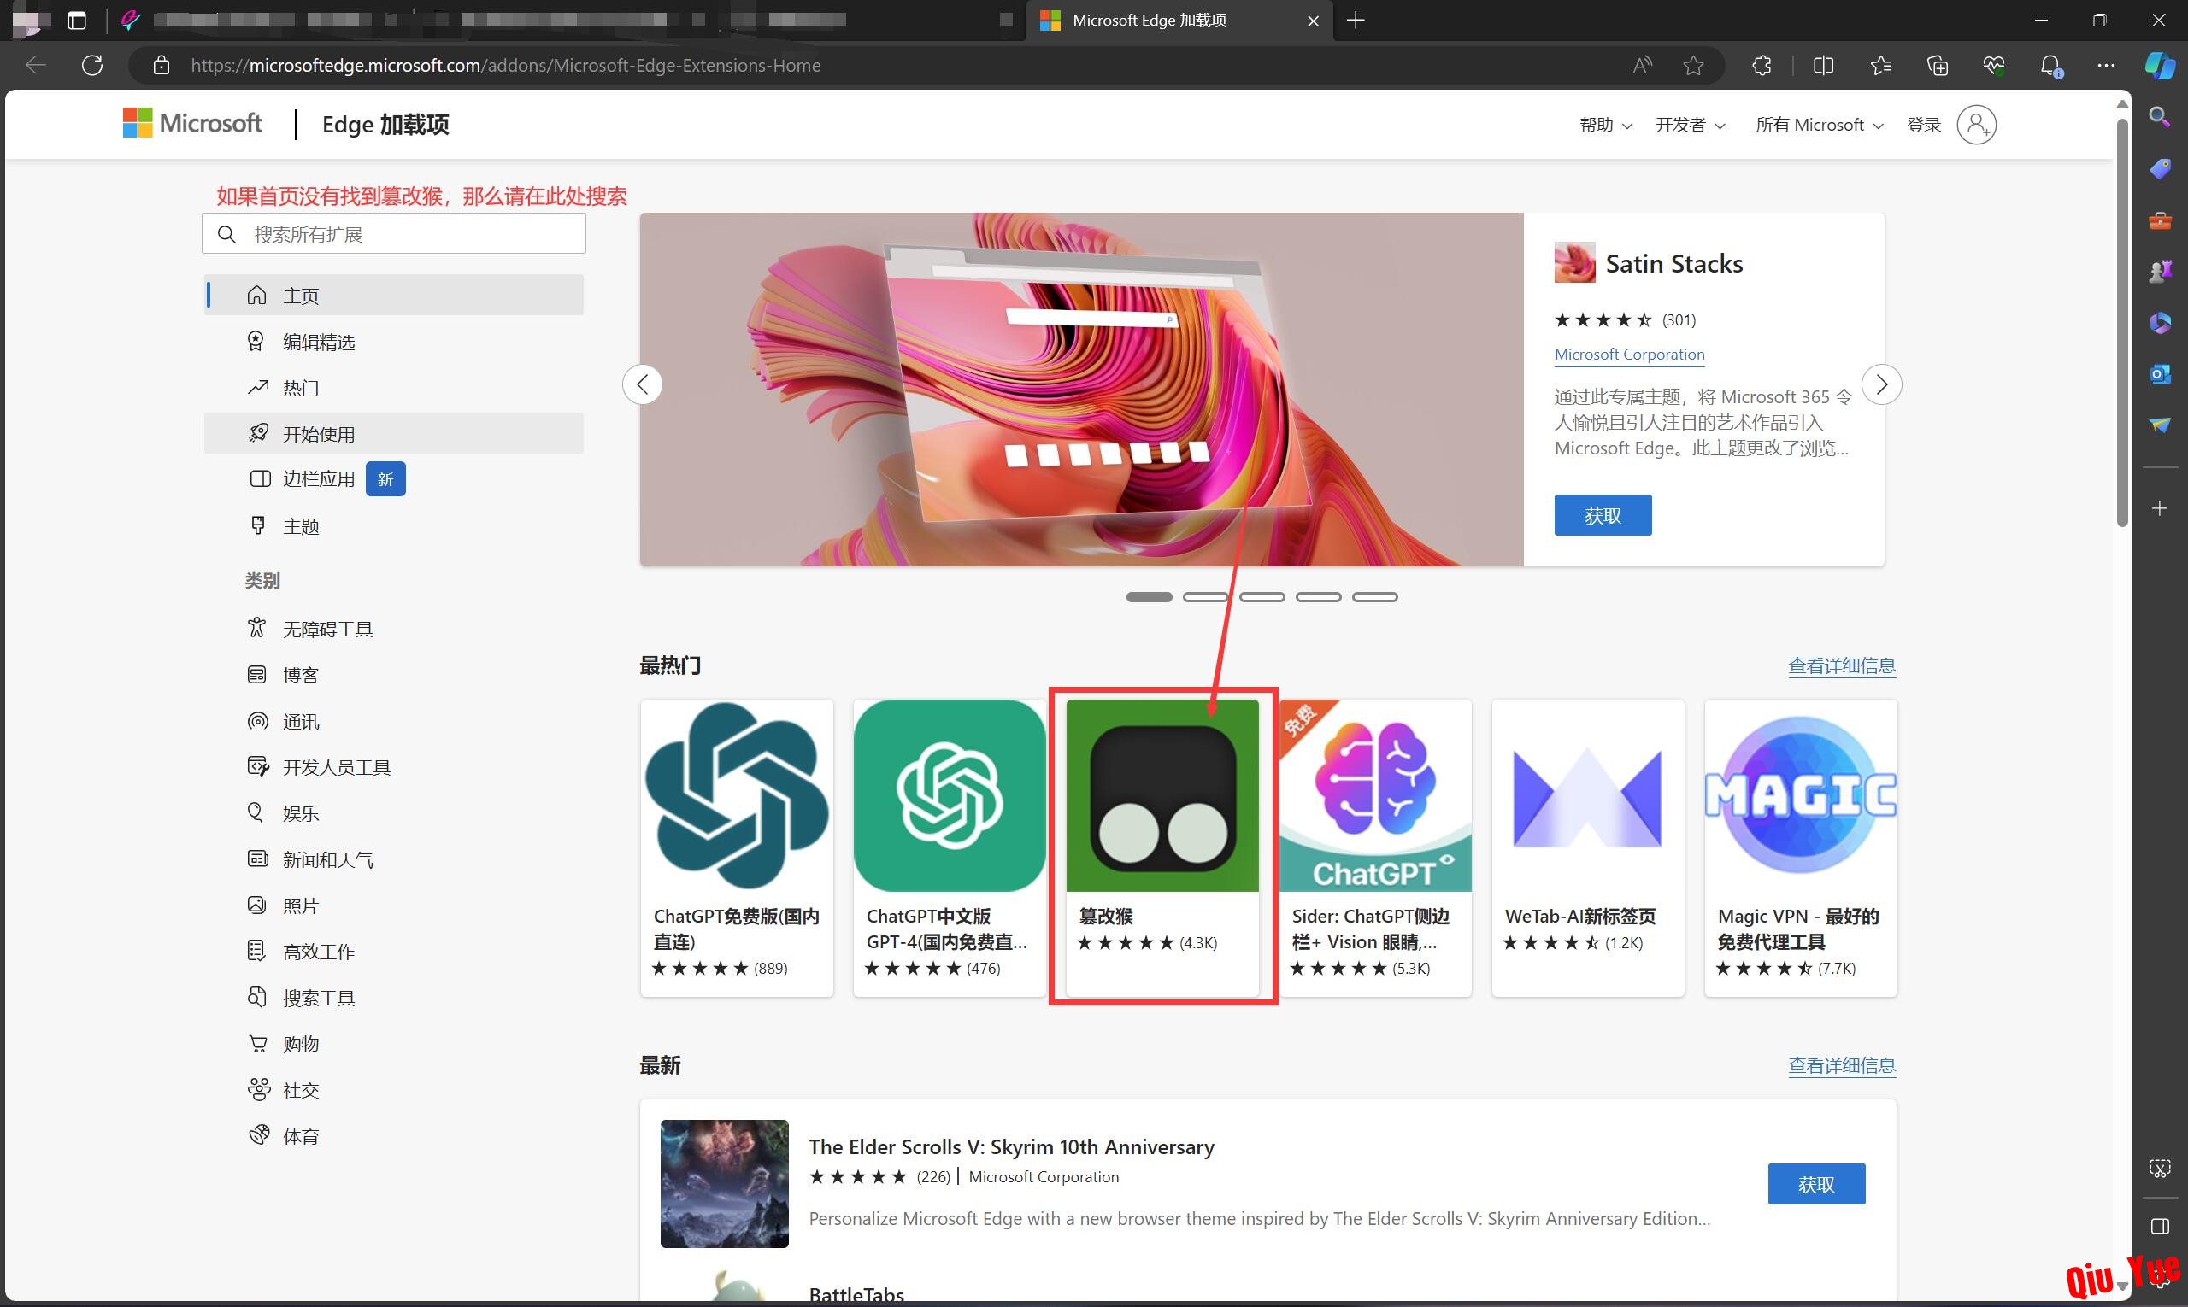The image size is (2188, 1307).
Task: Open 开发人员工具 category
Action: pos(336,767)
